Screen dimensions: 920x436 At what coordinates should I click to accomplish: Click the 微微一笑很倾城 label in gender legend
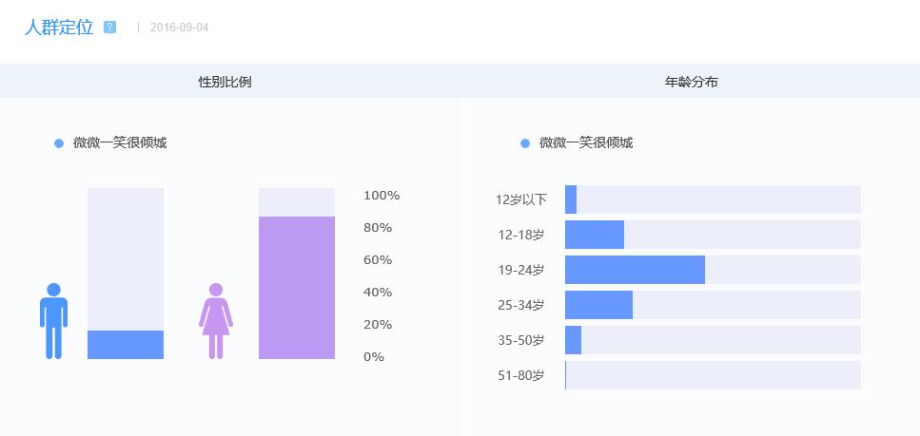click(120, 143)
